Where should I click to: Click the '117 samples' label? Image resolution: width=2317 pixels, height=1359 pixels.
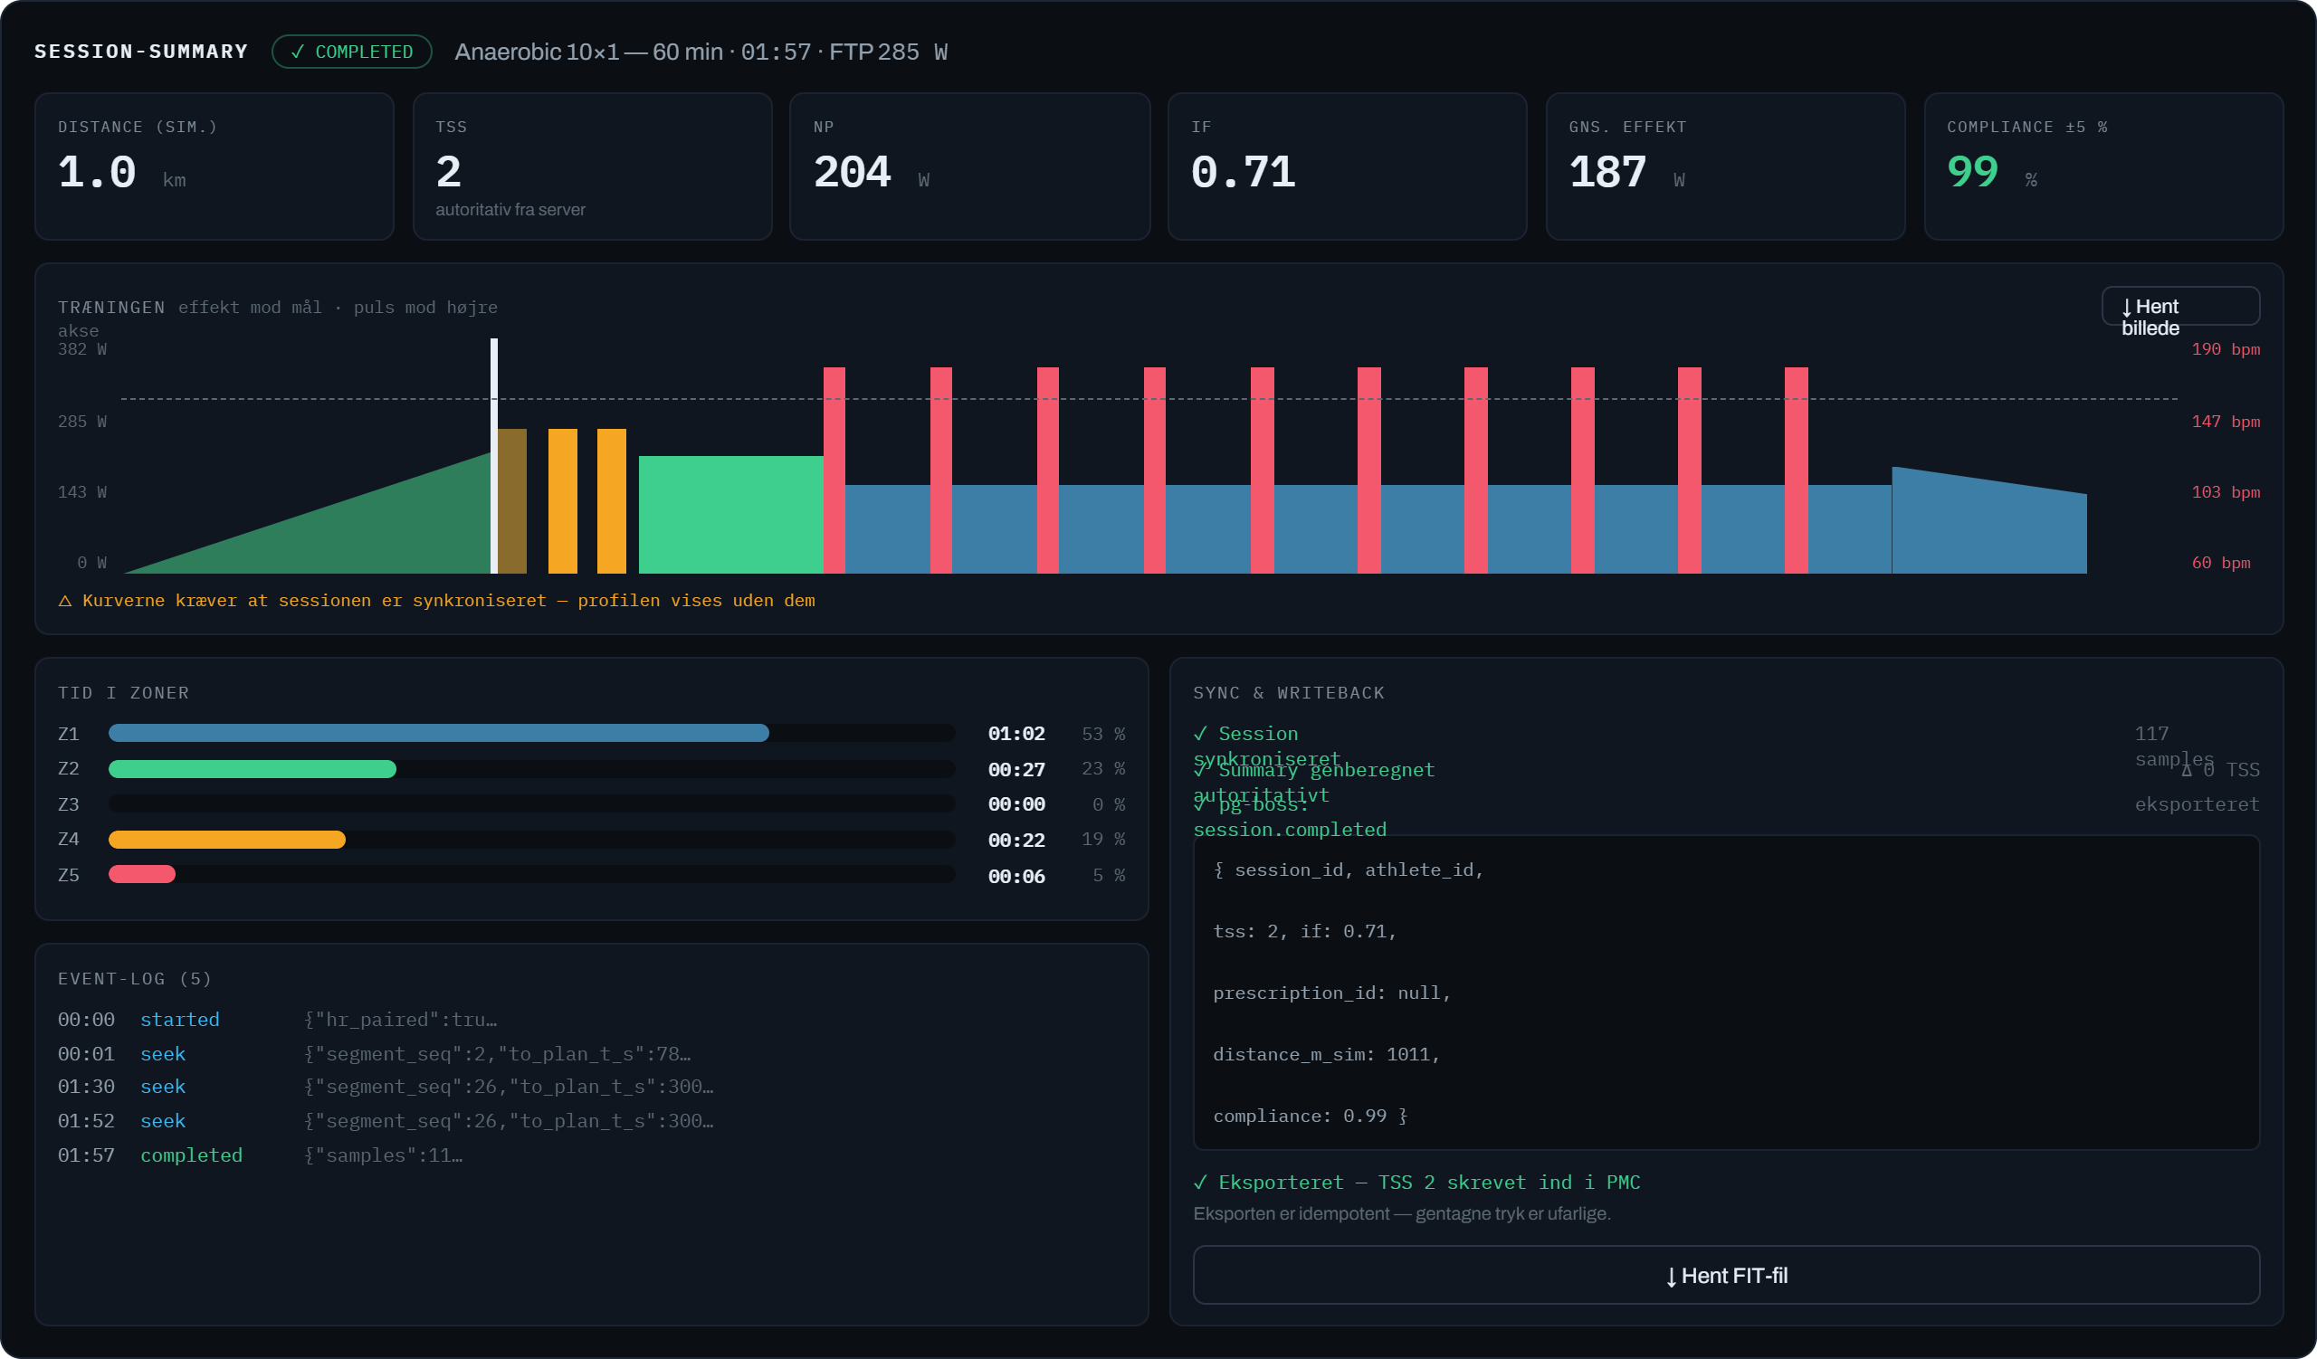click(2175, 746)
